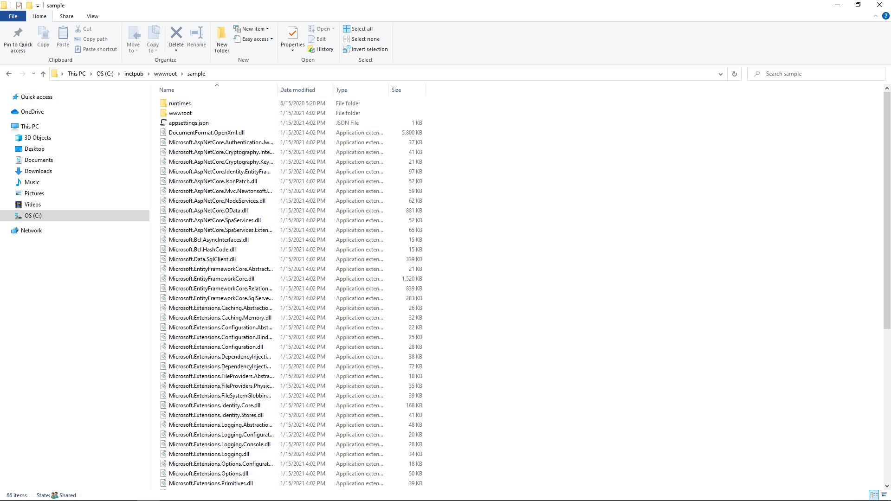Viewport: 891px width, 501px height.
Task: Switch to Details view icon
Action: tap(874, 495)
